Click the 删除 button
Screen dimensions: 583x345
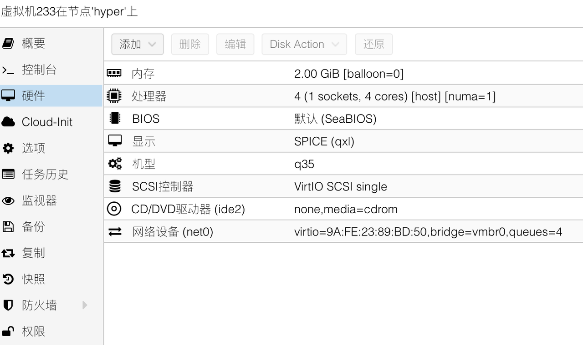point(190,44)
